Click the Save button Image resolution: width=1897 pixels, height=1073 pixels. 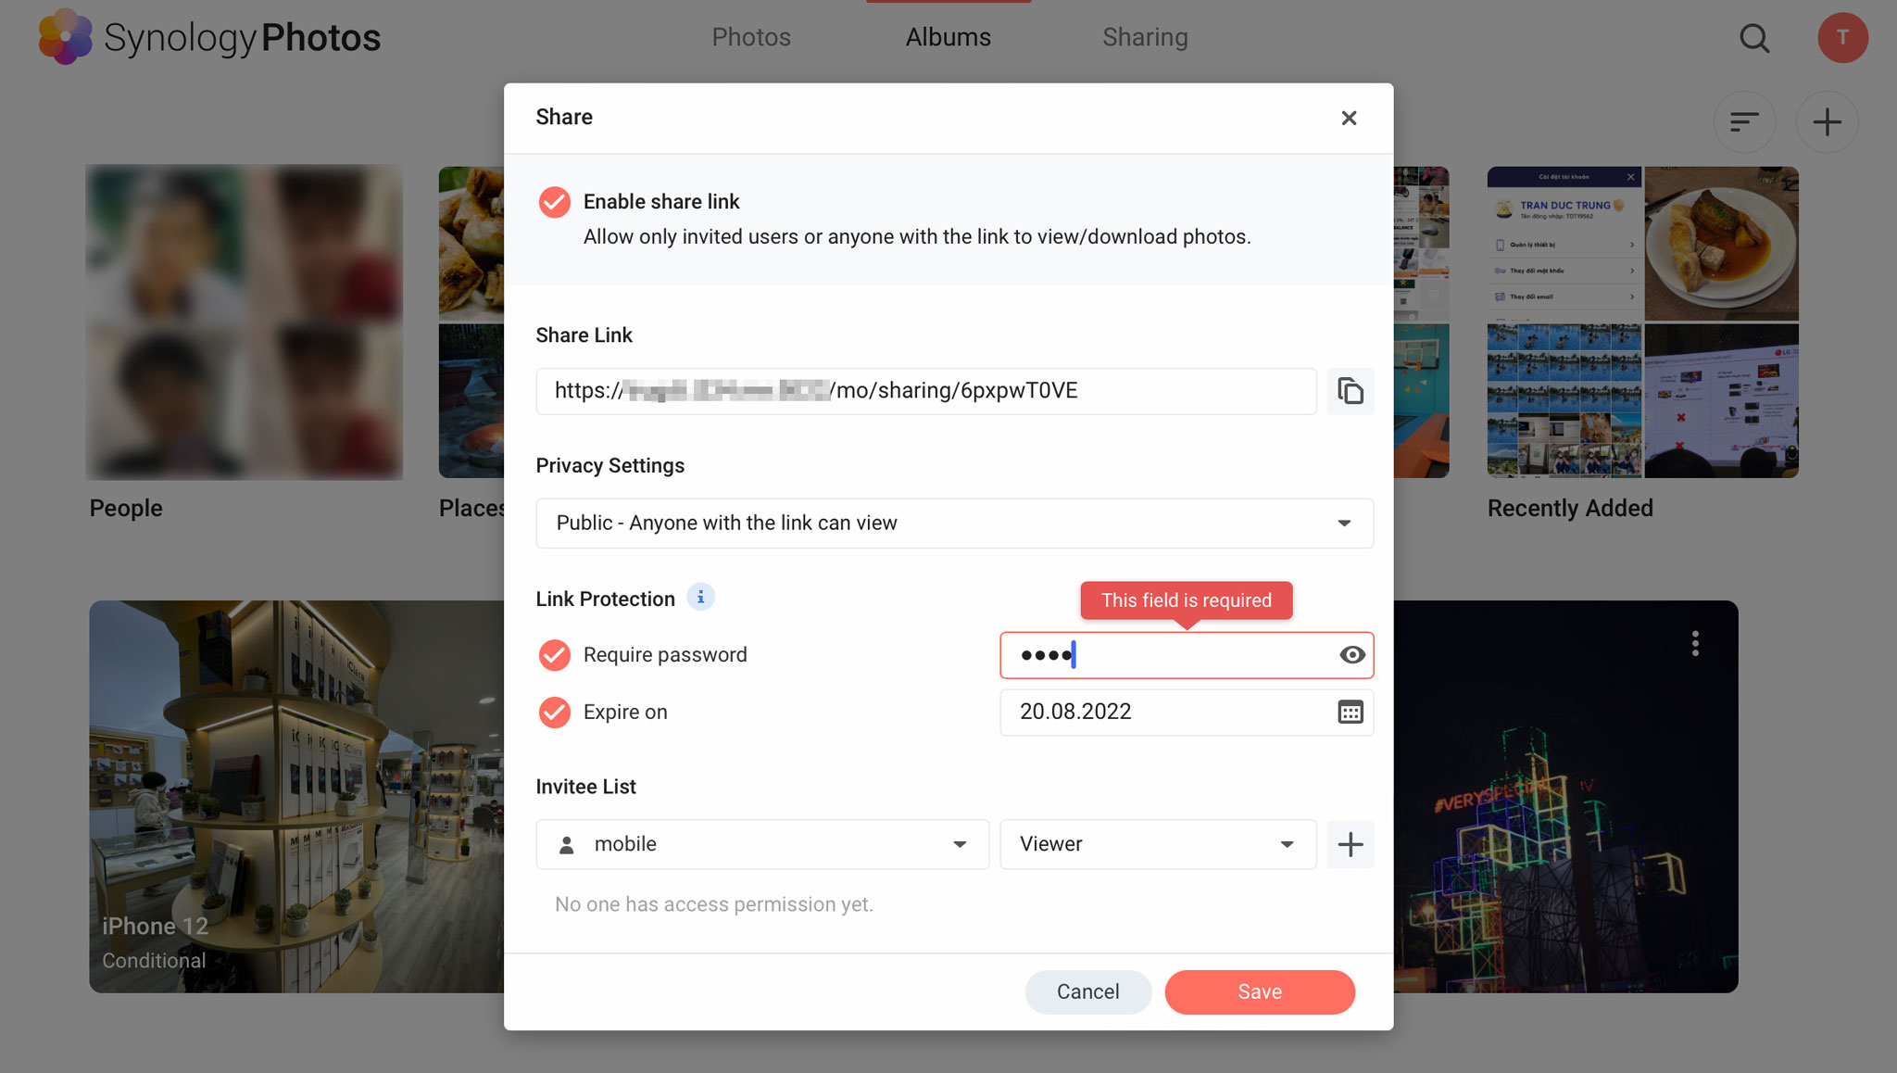click(x=1259, y=991)
